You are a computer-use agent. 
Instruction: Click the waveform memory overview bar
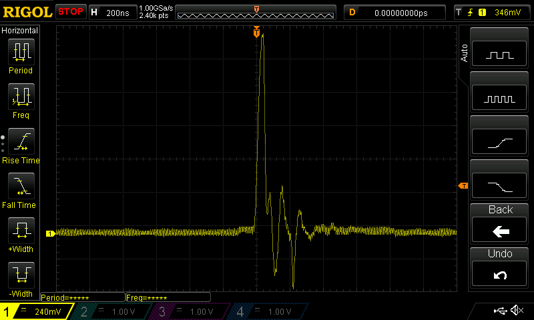256,13
